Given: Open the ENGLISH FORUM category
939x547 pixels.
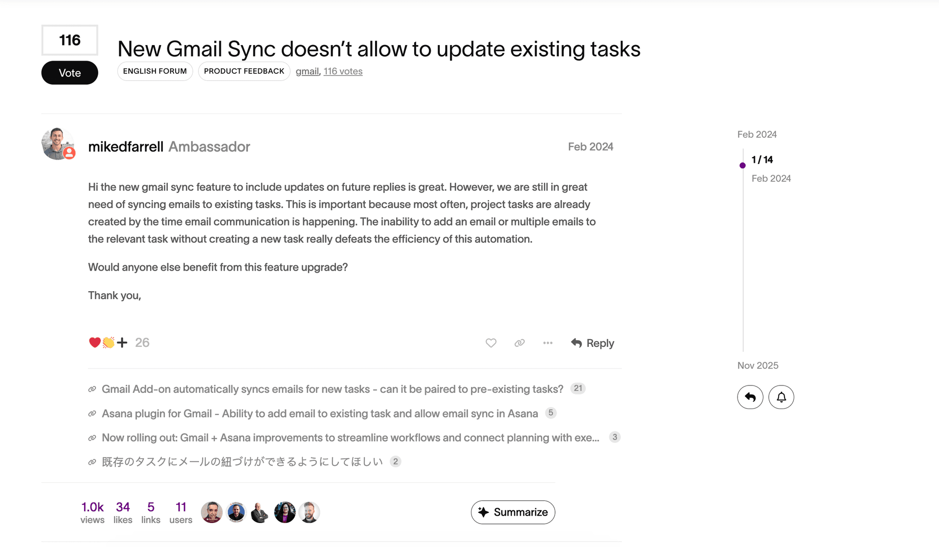Looking at the screenshot, I should (155, 71).
